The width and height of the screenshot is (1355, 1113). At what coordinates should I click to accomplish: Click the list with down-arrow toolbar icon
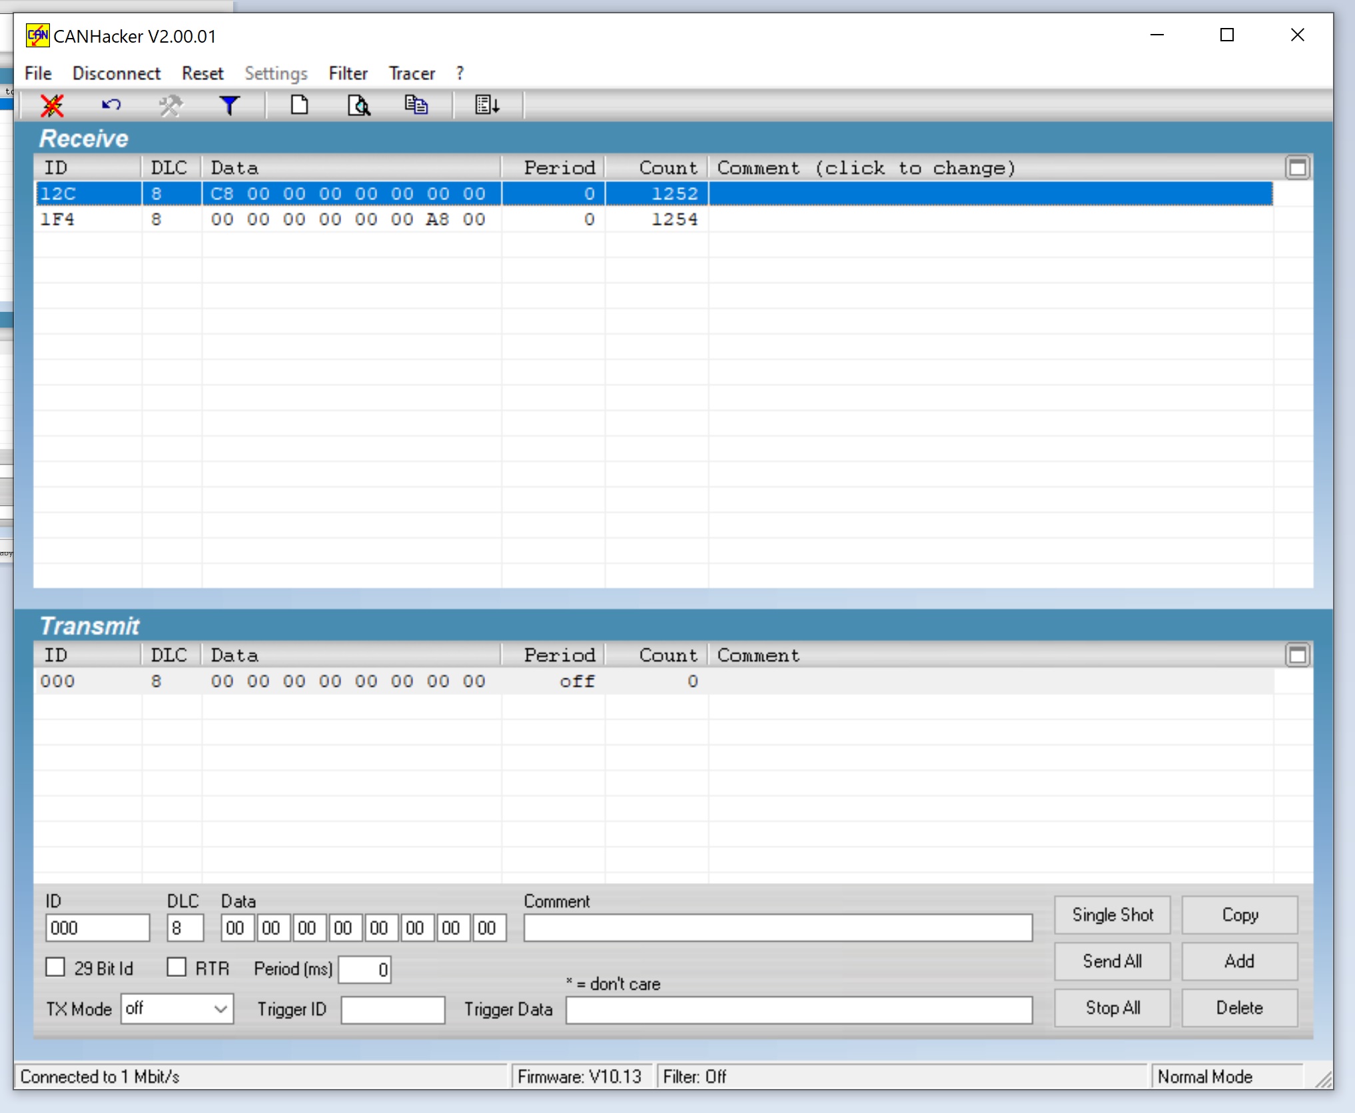tap(487, 105)
